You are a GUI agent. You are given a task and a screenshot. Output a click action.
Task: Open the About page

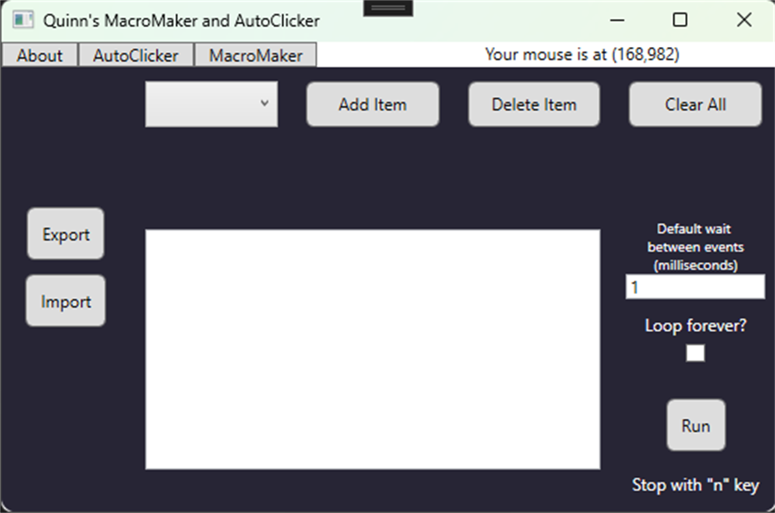point(40,55)
